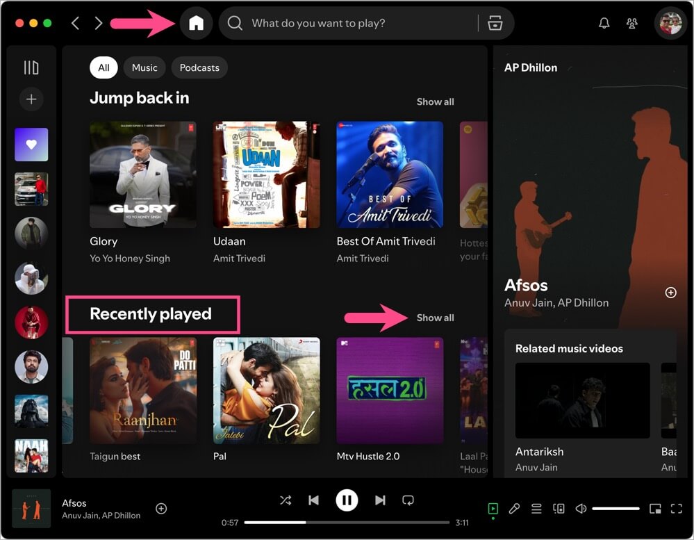Viewport: 694px width, 540px height.
Task: Seek within the song progress bar
Action: point(347,523)
